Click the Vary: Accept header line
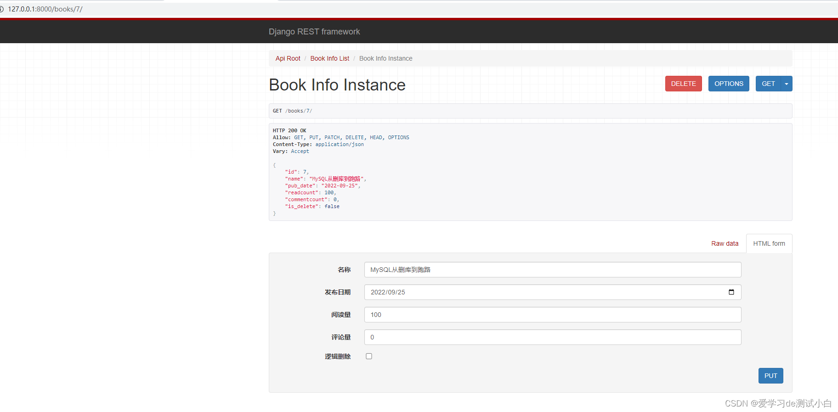Screen dimensions: 838x412 click(291, 151)
